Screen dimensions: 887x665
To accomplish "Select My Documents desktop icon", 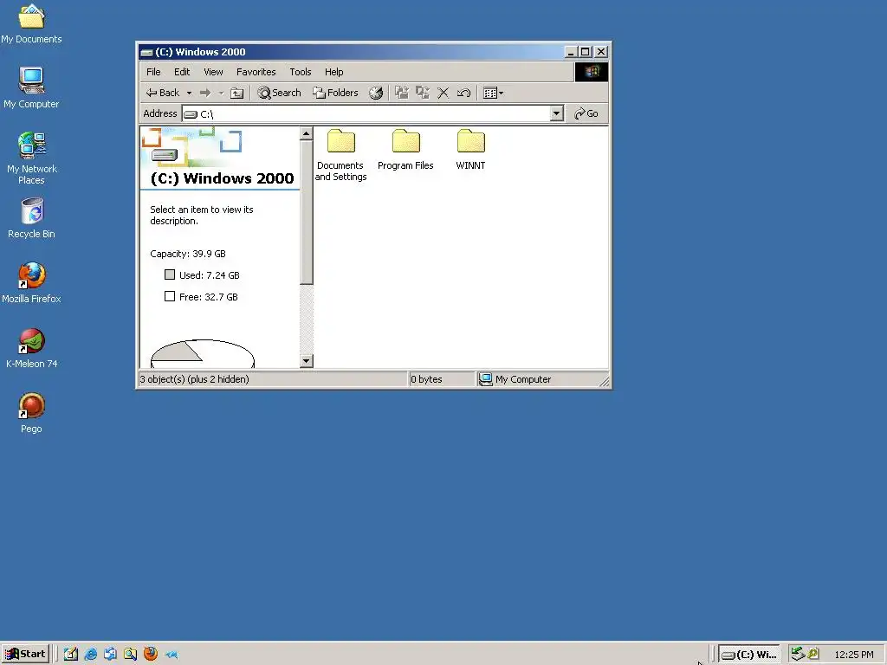I will click(x=31, y=23).
